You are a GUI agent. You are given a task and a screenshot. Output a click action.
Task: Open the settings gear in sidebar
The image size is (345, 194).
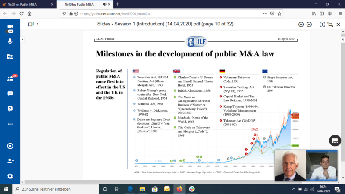[10, 176]
